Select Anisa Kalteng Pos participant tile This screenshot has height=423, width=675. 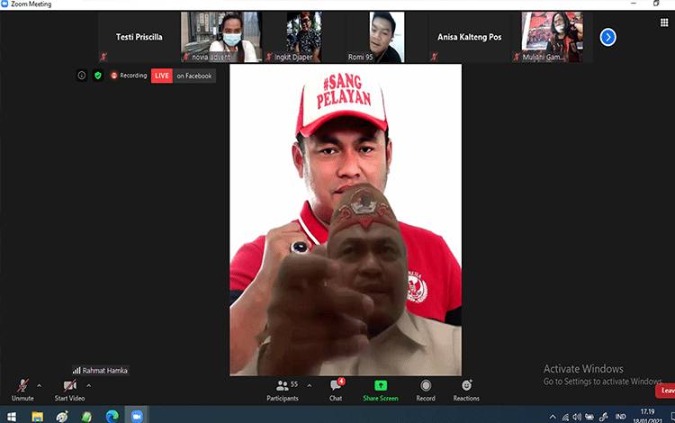pos(469,37)
